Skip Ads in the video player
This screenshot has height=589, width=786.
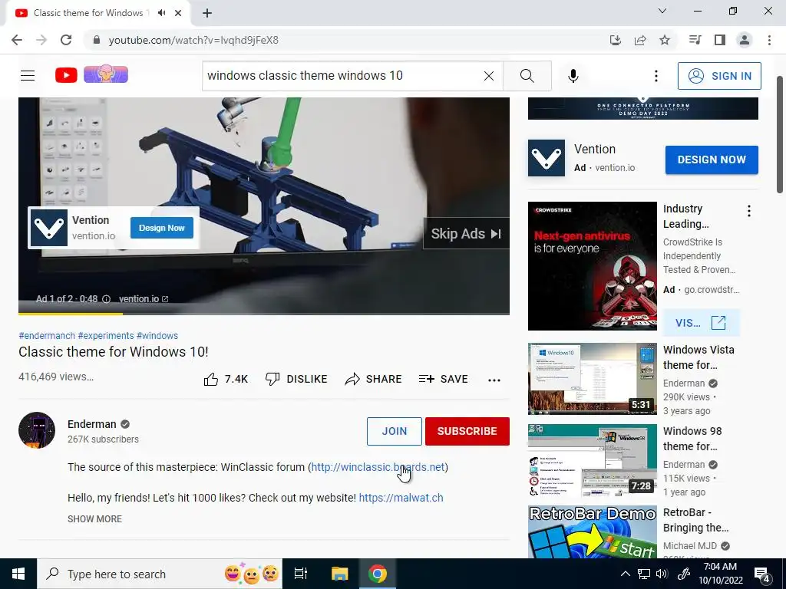pos(466,233)
